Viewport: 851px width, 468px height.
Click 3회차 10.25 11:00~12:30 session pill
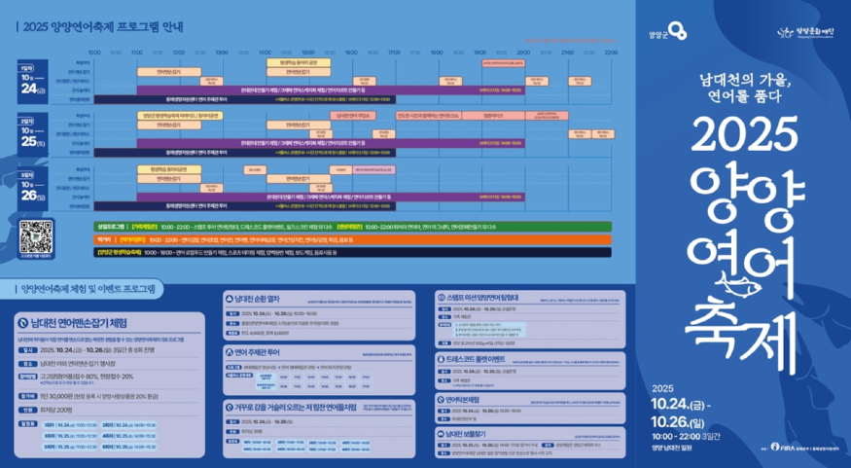(70, 436)
